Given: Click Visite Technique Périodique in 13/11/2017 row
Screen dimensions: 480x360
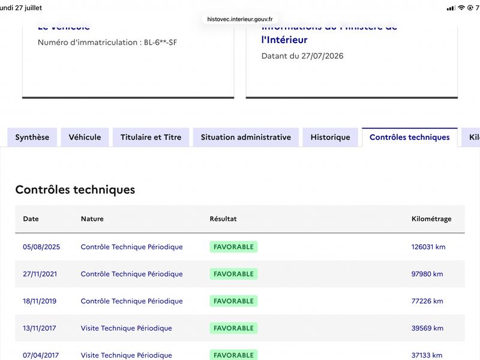Looking at the screenshot, I should pos(126,328).
